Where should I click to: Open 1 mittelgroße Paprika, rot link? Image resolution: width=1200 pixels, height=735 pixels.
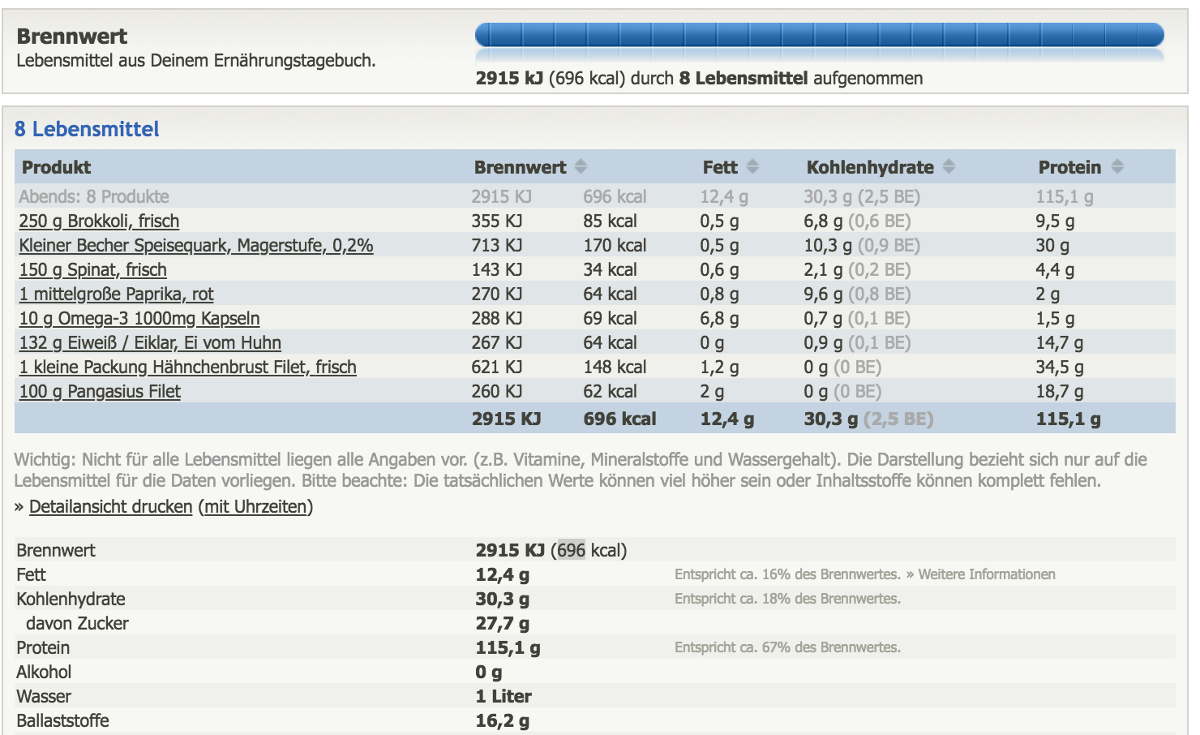pos(116,294)
